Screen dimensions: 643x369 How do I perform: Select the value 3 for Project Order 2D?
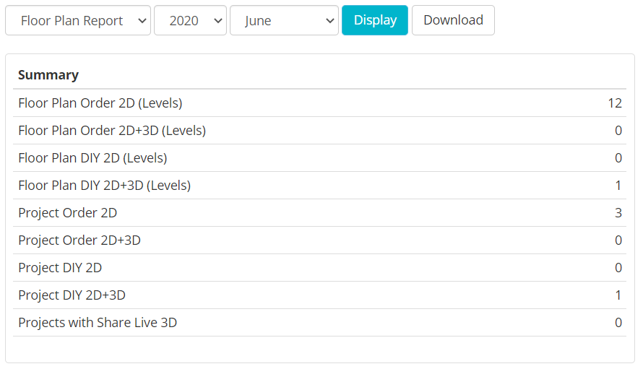coord(618,213)
